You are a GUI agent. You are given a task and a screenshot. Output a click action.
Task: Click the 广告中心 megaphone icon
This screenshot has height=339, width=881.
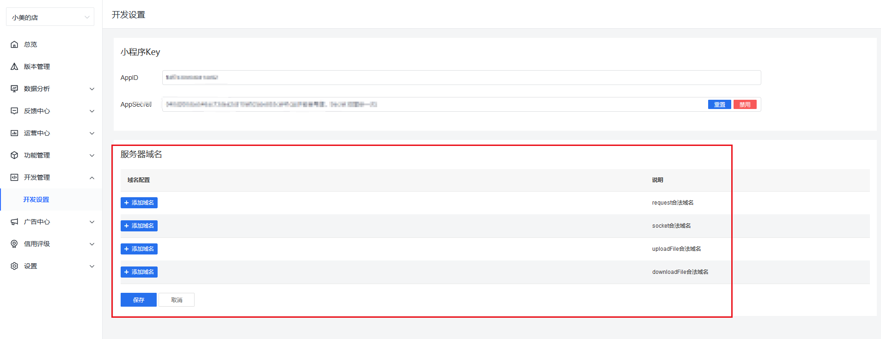click(14, 222)
